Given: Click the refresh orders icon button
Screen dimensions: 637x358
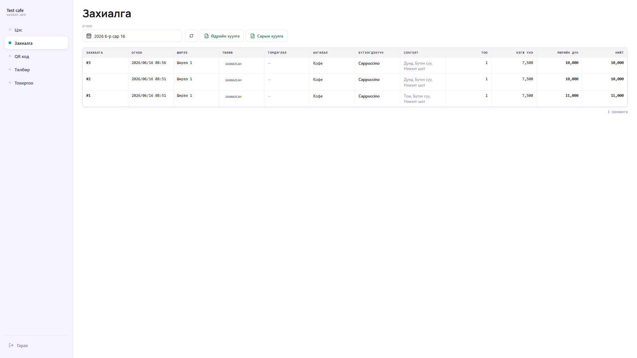Looking at the screenshot, I should tap(191, 36).
